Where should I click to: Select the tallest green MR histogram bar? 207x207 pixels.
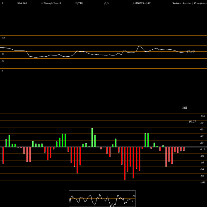(92, 137)
